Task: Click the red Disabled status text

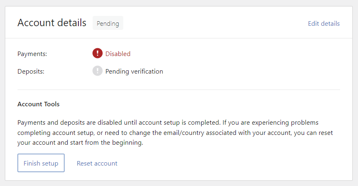Action: pos(118,54)
